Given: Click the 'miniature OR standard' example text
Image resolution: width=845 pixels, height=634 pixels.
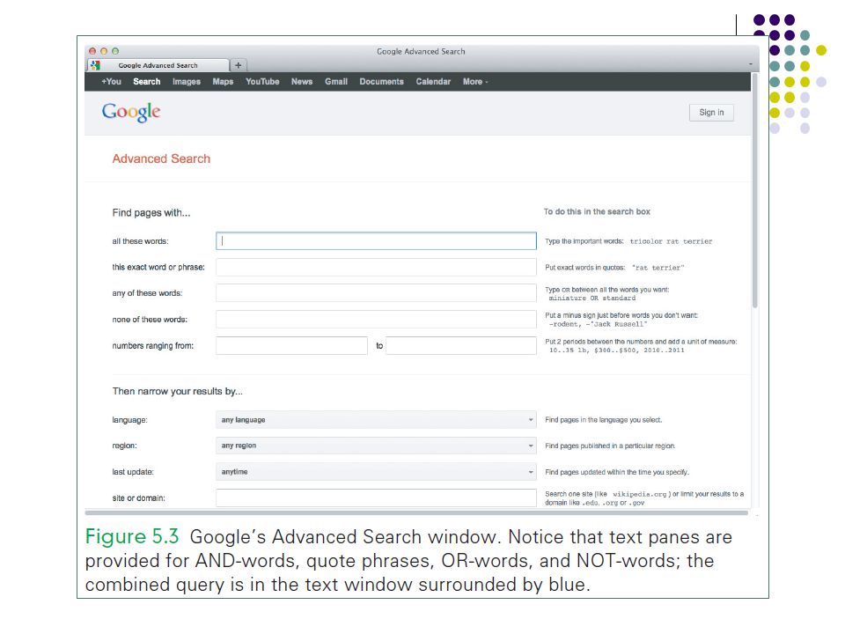Looking at the screenshot, I should coord(592,299).
